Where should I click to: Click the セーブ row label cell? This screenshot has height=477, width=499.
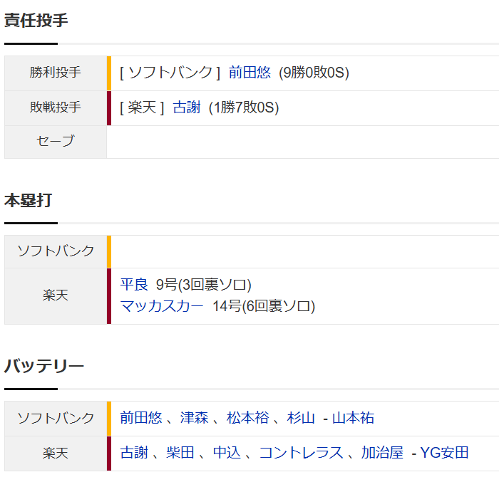coord(56,142)
